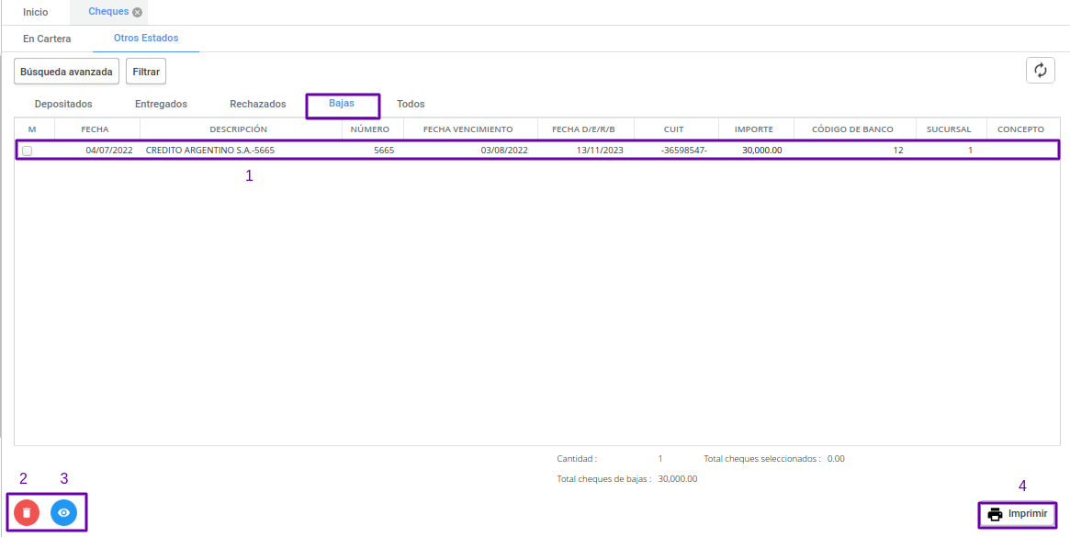Click the FECHA VENCIMIENTO column header
The height and width of the screenshot is (537, 1070).
pos(468,129)
